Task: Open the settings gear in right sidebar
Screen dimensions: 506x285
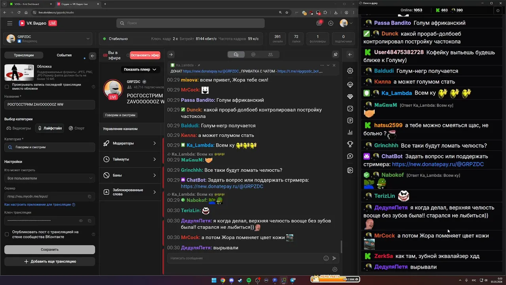Action: pyautogui.click(x=350, y=71)
